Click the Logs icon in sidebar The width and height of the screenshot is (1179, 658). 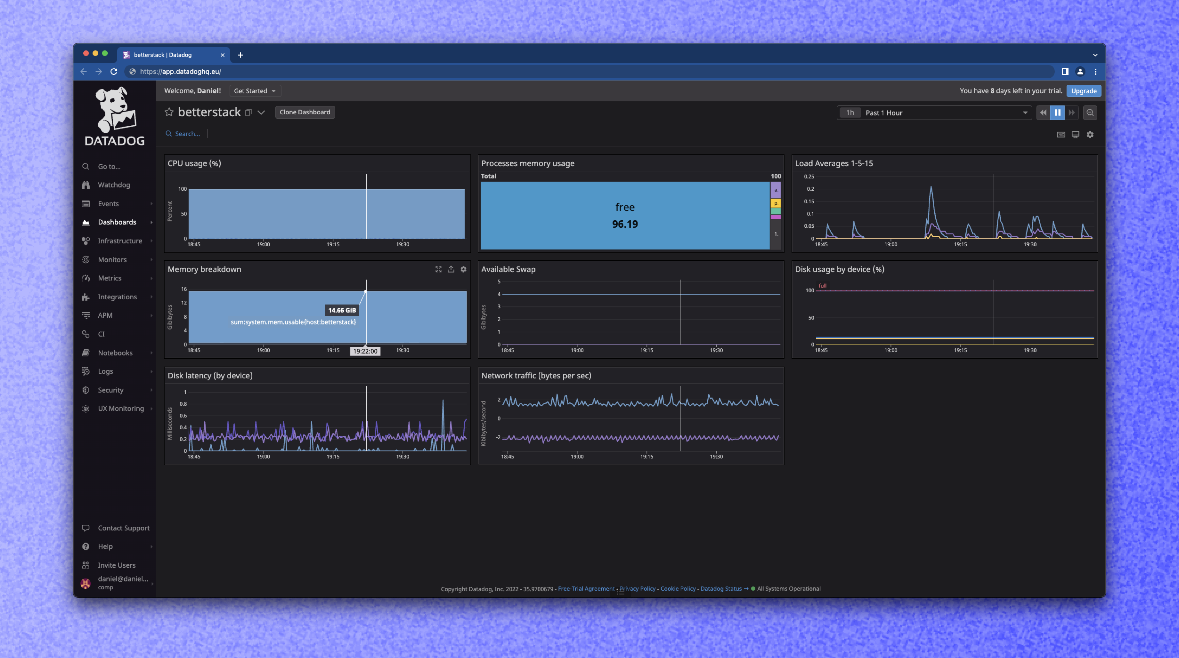86,371
